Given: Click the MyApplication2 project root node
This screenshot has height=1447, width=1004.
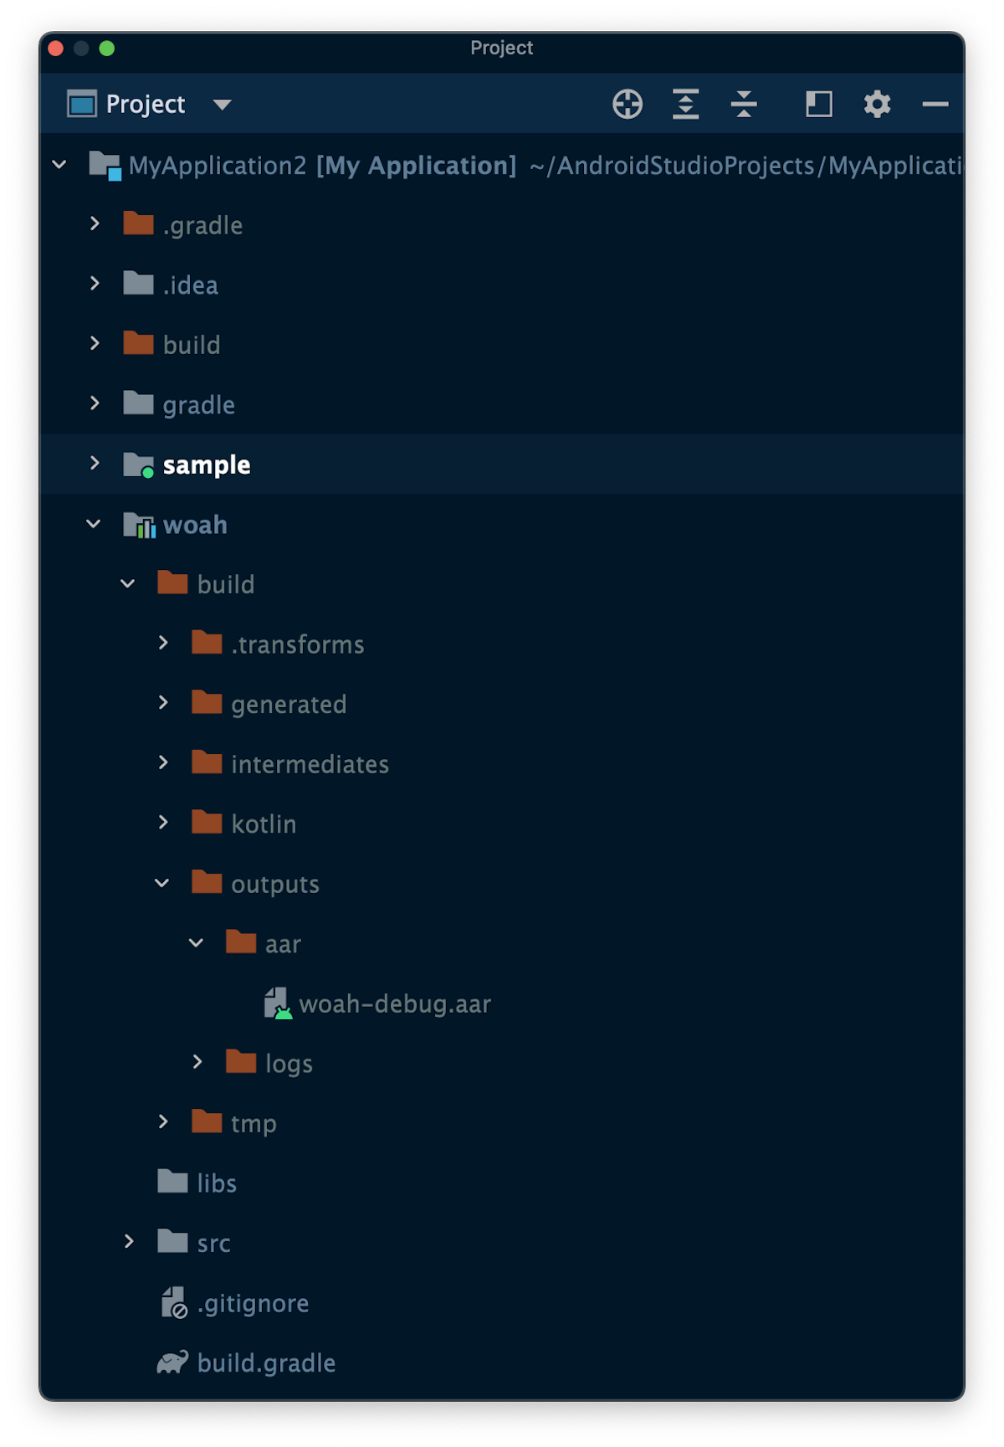Looking at the screenshot, I should tap(218, 165).
